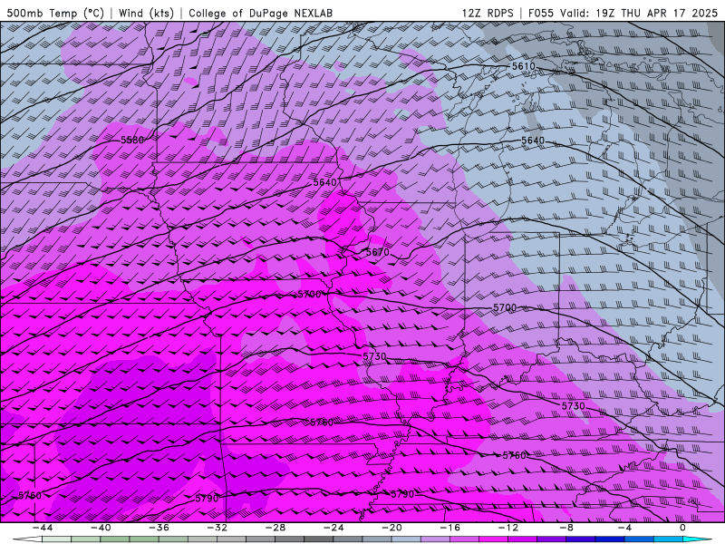Click the 5670 height contour label

tap(378, 252)
